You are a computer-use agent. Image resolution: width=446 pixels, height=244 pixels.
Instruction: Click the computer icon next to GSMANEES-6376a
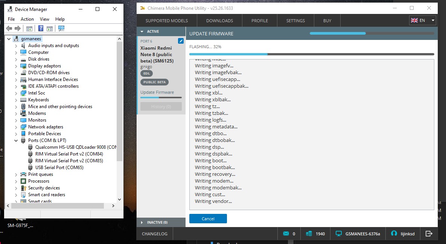click(338, 234)
